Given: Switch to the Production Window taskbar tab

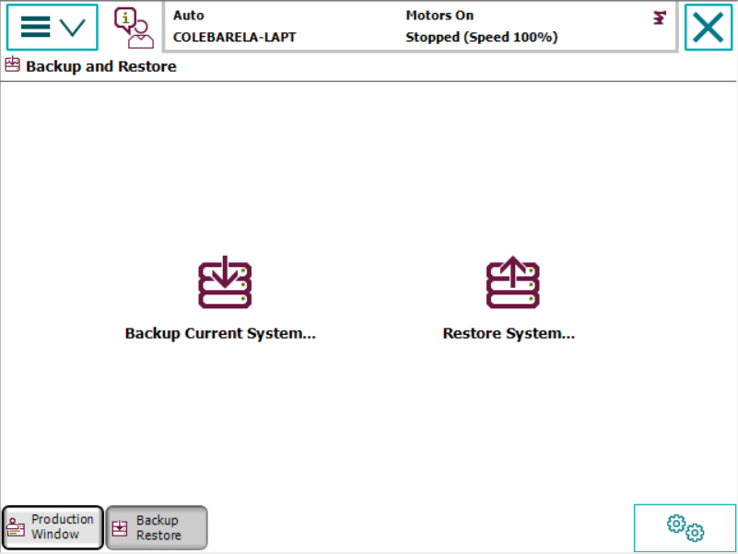Looking at the screenshot, I should [53, 527].
